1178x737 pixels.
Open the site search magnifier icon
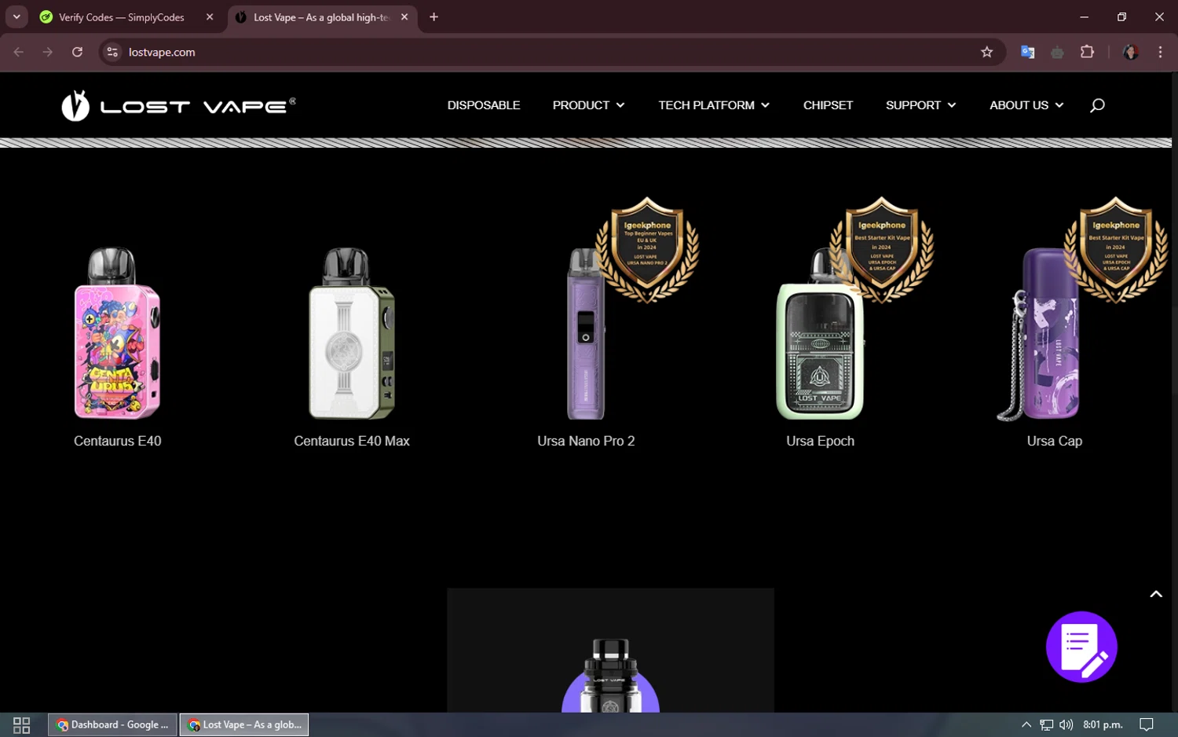1097,105
